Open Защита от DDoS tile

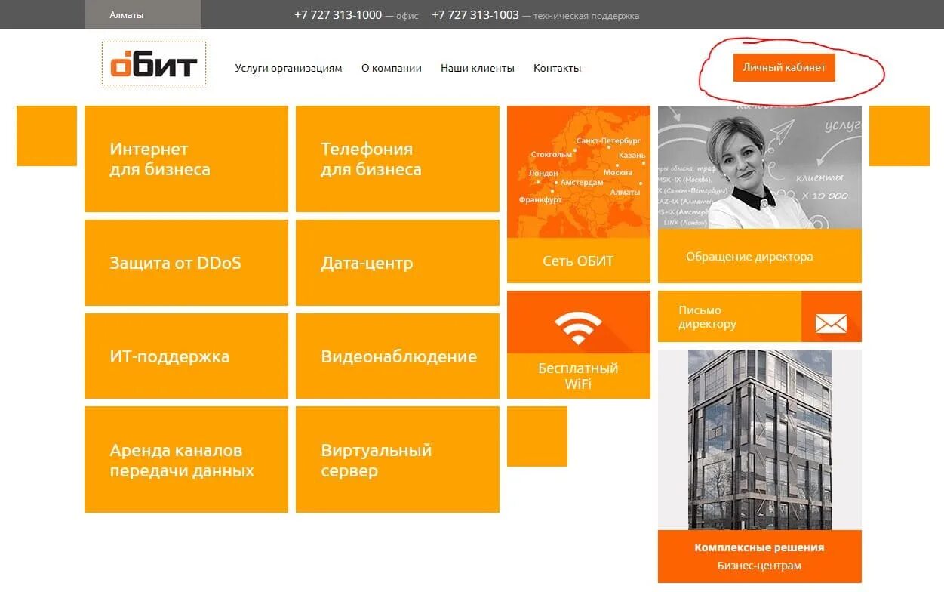[186, 263]
